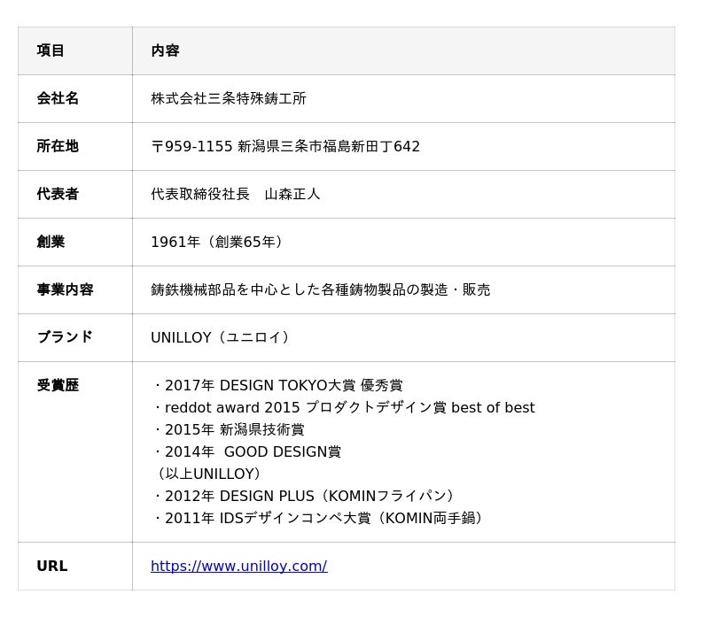This screenshot has height=617, width=709.
Task: Select the 受賞歴 row label
Action: coord(58,385)
